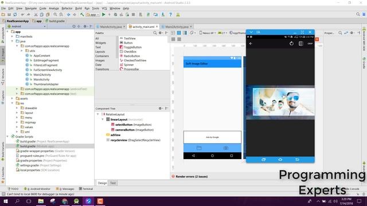The width and height of the screenshot is (367, 206).
Task: Open the Build menu
Action: 79,8
